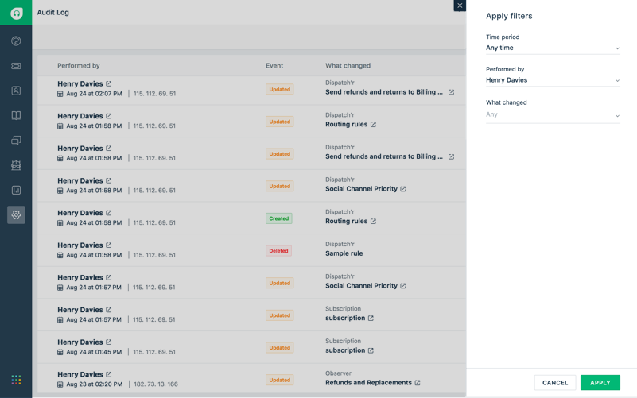Expand the What changed dropdown
Screen dimensions: 637x398
[552, 115]
